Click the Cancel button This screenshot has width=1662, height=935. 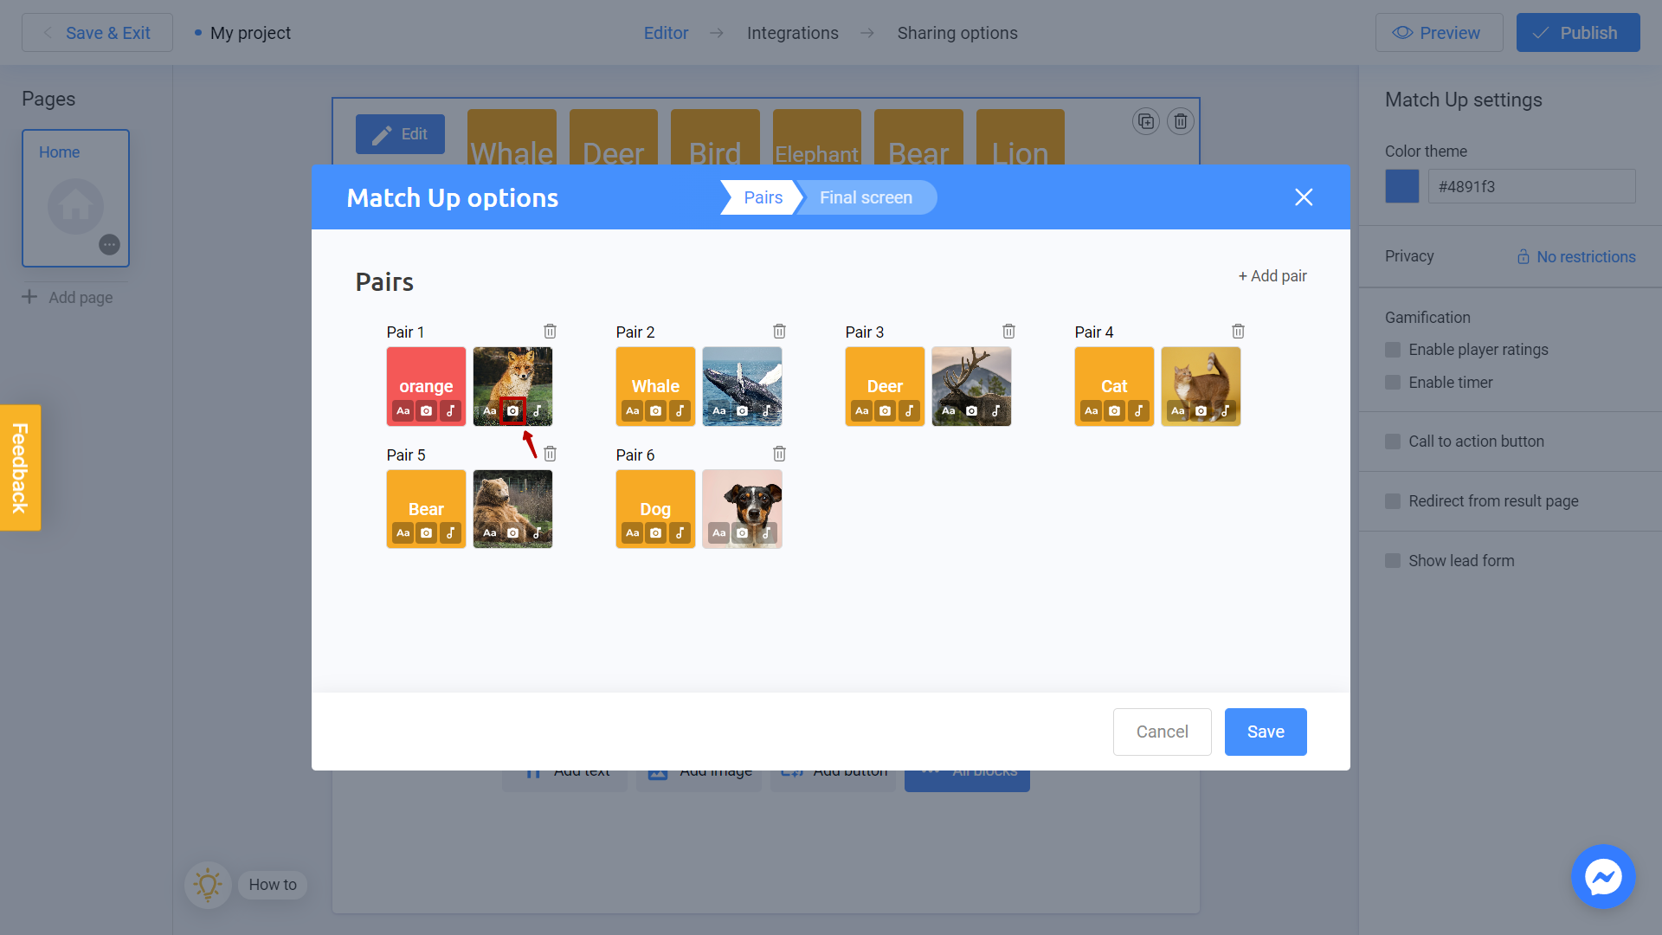click(1162, 732)
